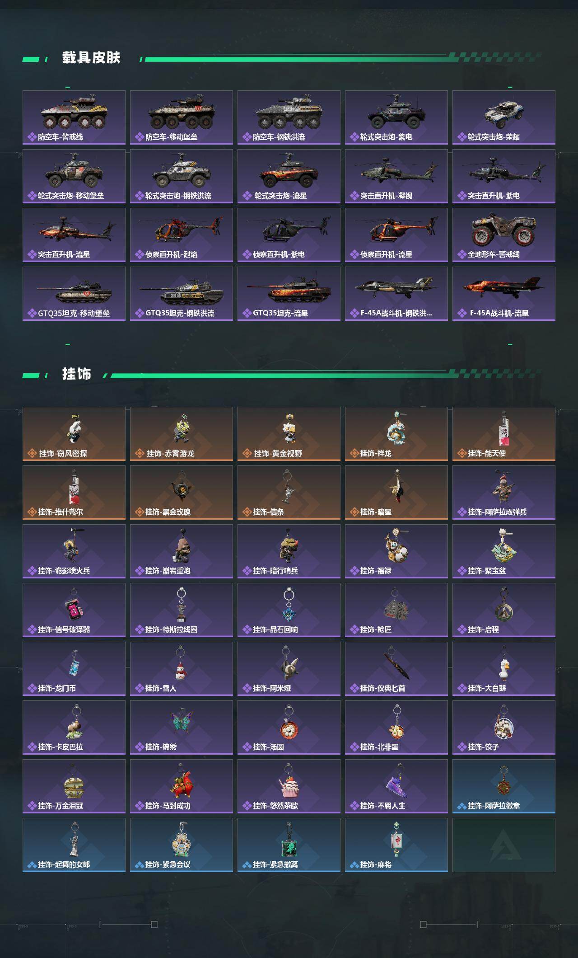Click the 挂饰 section heading
The image size is (578, 958).
tap(76, 374)
